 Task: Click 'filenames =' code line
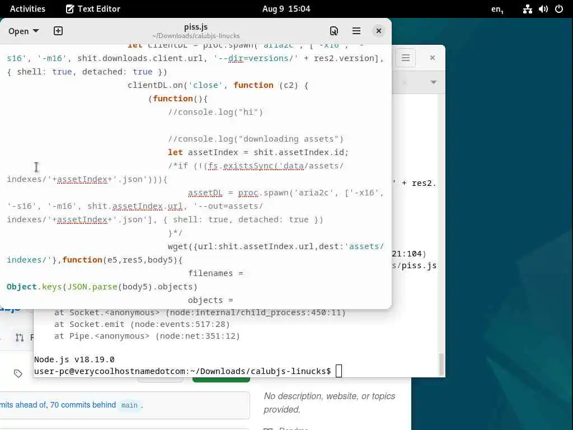click(x=215, y=273)
